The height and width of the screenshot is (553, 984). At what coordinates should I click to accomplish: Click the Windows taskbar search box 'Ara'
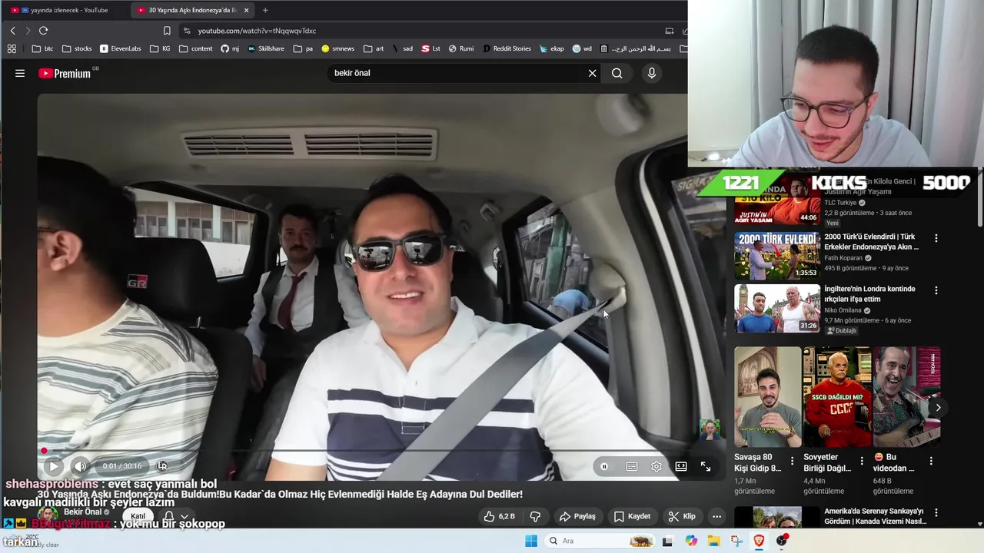pyautogui.click(x=600, y=541)
